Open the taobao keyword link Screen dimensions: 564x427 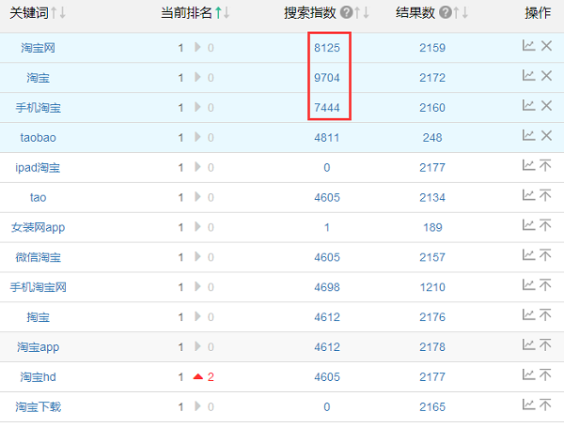(38, 138)
